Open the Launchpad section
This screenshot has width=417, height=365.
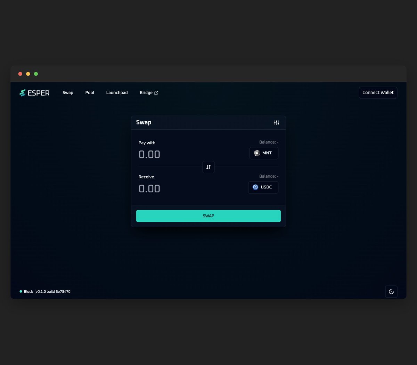117,92
